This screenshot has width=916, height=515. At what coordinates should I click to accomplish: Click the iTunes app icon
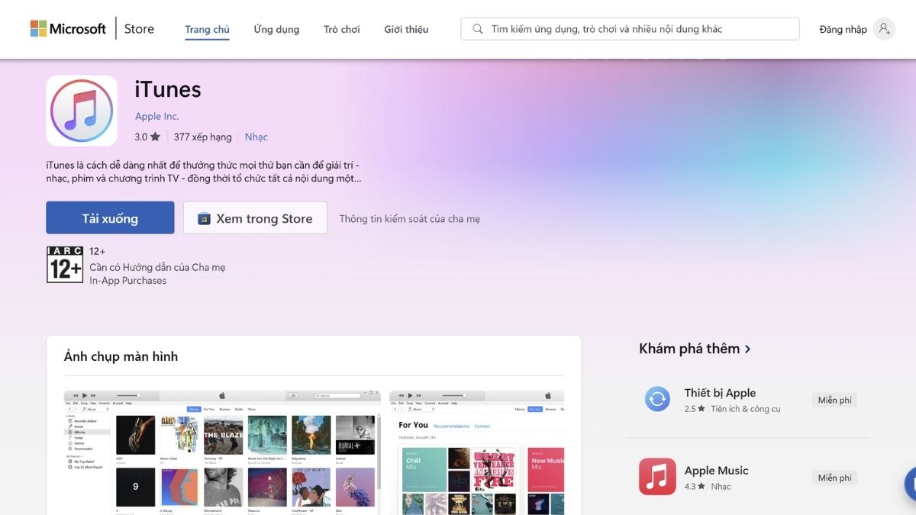(82, 111)
